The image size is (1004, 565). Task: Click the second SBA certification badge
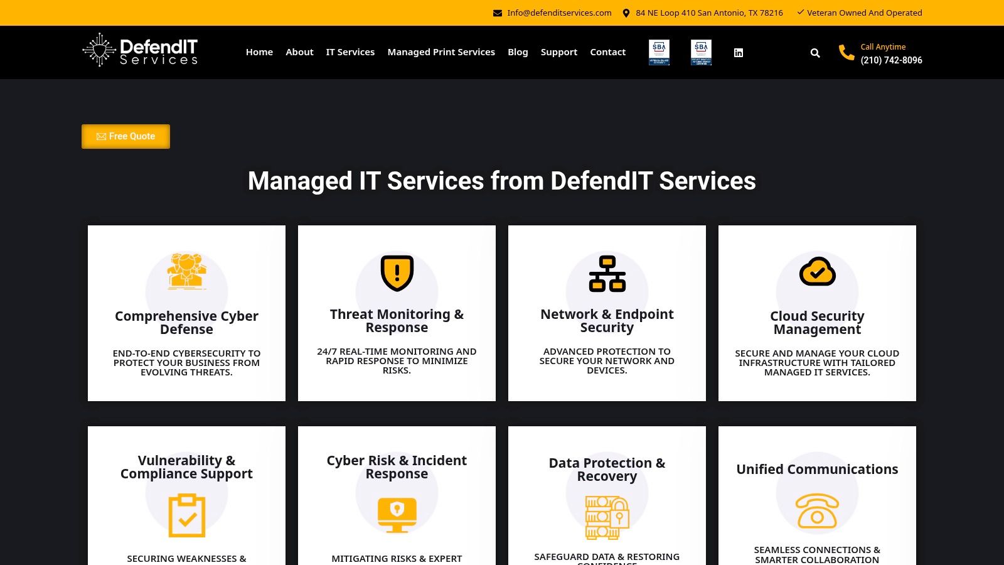click(701, 53)
